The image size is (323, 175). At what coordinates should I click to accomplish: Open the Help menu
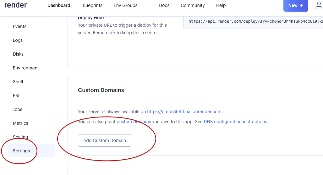click(221, 5)
